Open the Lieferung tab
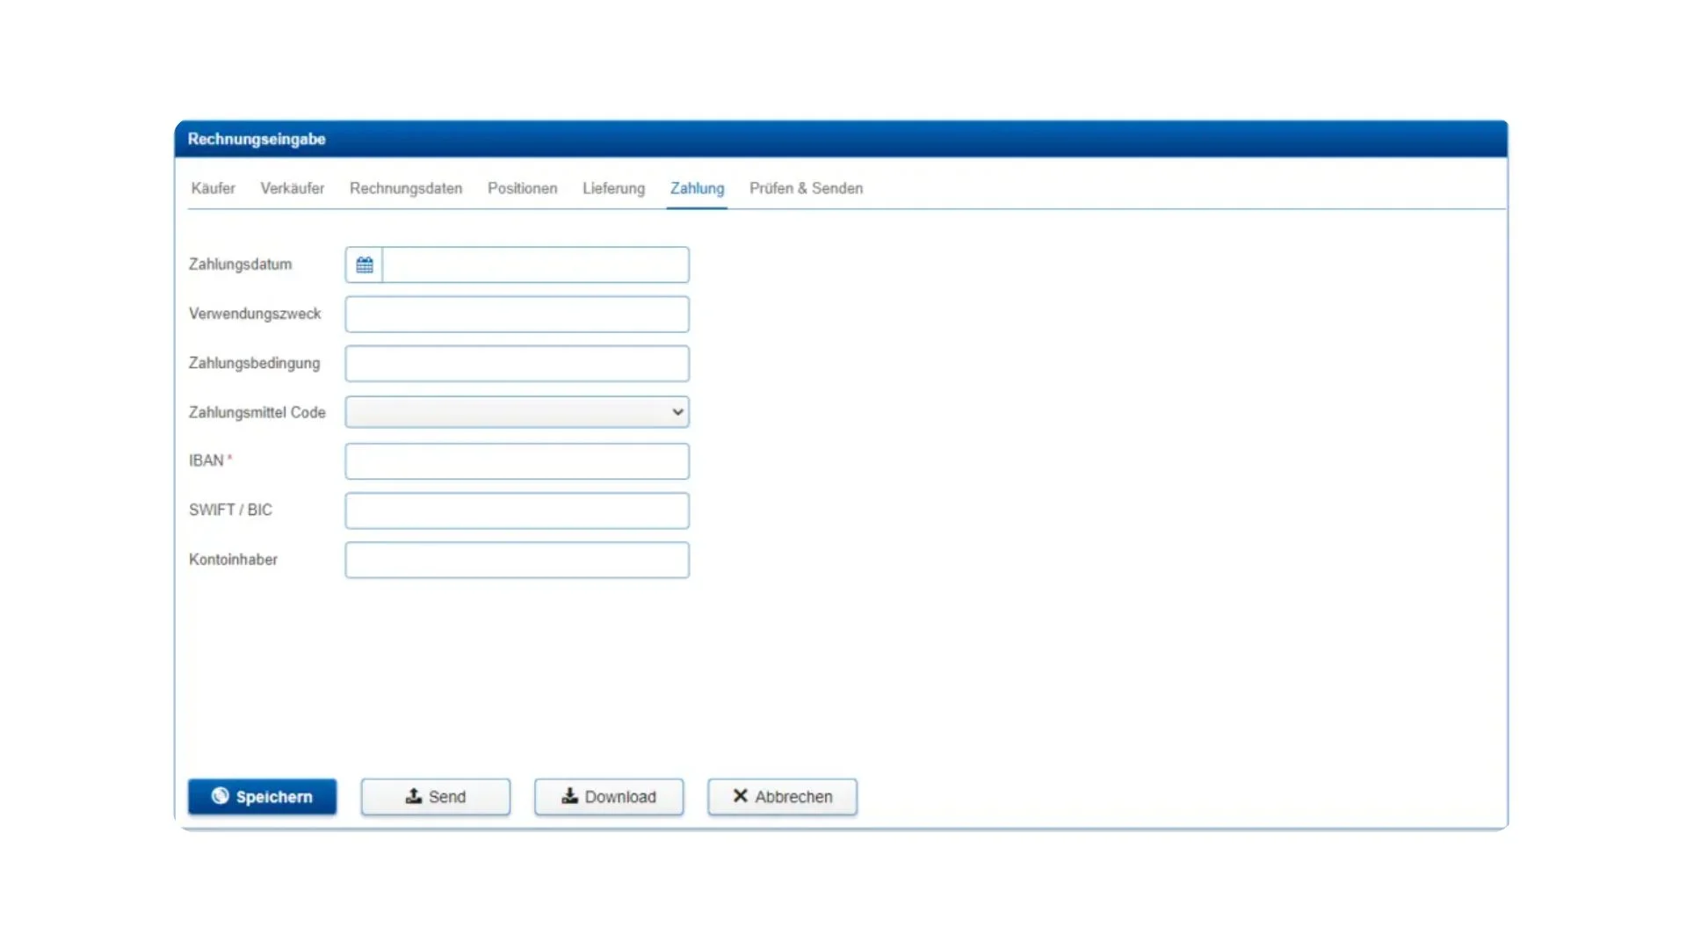The height and width of the screenshot is (949, 1687). click(x=613, y=188)
